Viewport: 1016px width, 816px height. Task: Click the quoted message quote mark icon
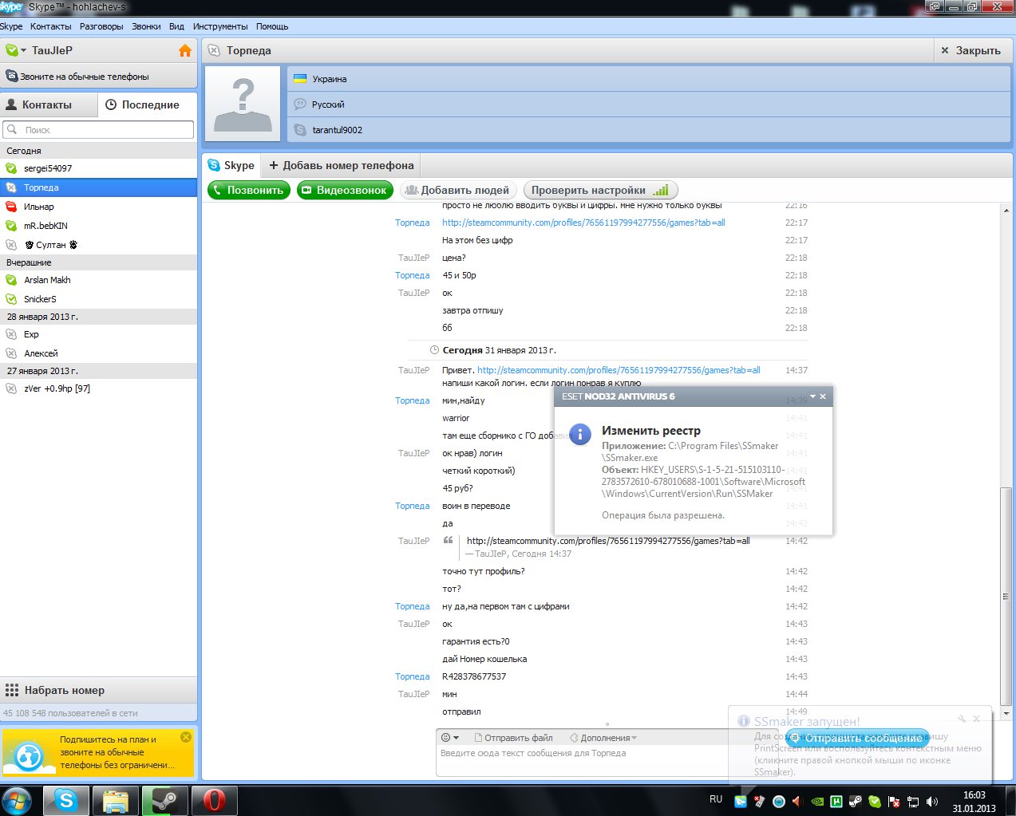point(448,541)
